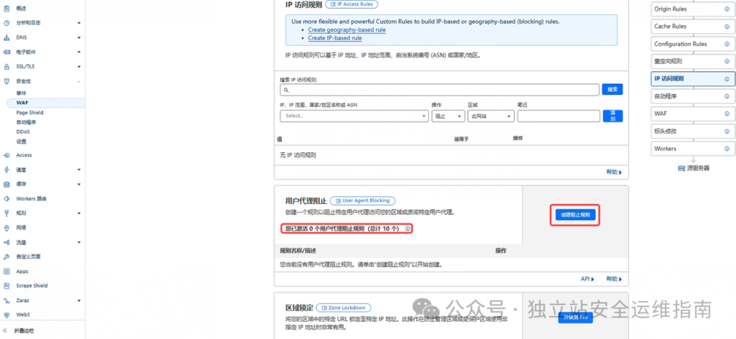Open the Apps icon in the sidebar

(6, 271)
